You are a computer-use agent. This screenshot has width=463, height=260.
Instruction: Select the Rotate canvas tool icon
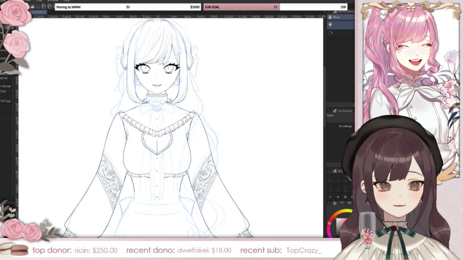tap(330, 33)
